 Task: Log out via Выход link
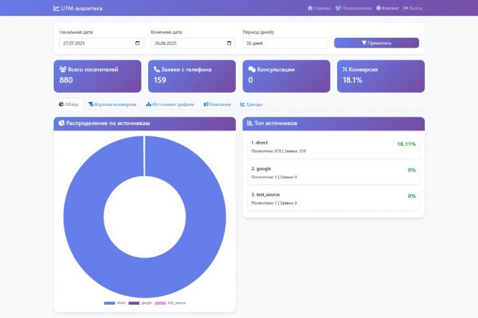[x=413, y=8]
